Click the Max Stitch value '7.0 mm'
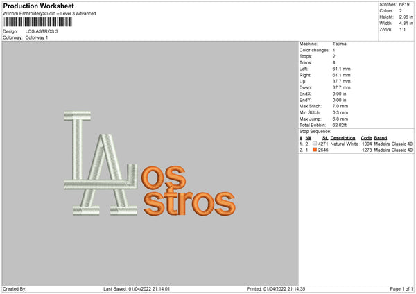This screenshot has width=416, height=294. click(x=340, y=106)
